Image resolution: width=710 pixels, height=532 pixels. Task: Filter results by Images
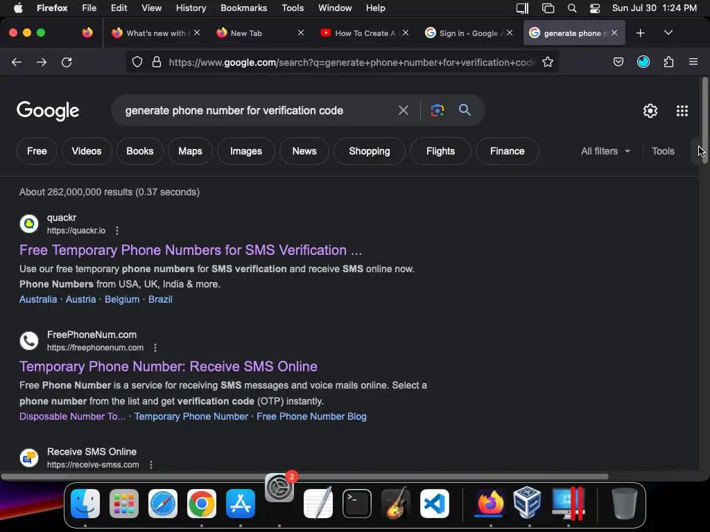(x=246, y=151)
